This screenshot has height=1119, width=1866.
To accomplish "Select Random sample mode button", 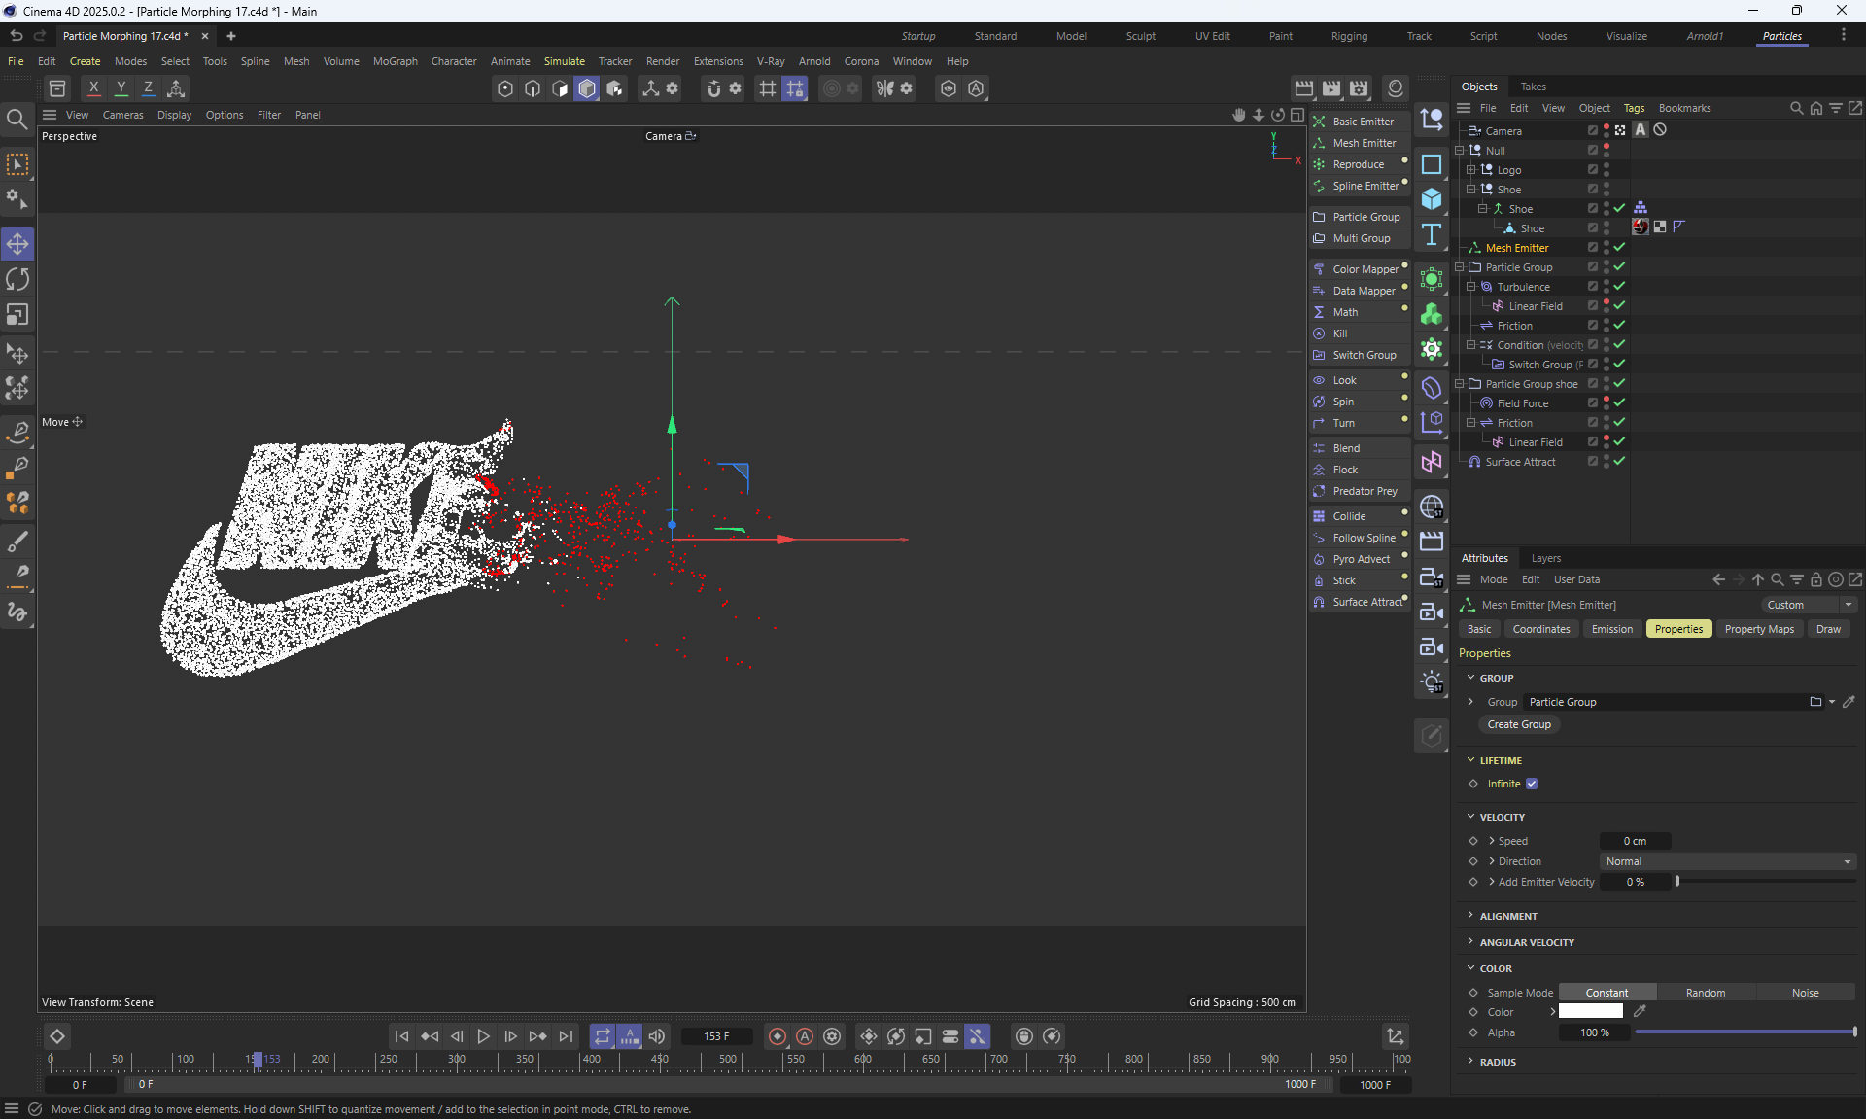I will click(1705, 993).
